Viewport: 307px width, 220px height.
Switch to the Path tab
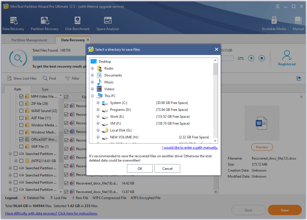pos(18,89)
